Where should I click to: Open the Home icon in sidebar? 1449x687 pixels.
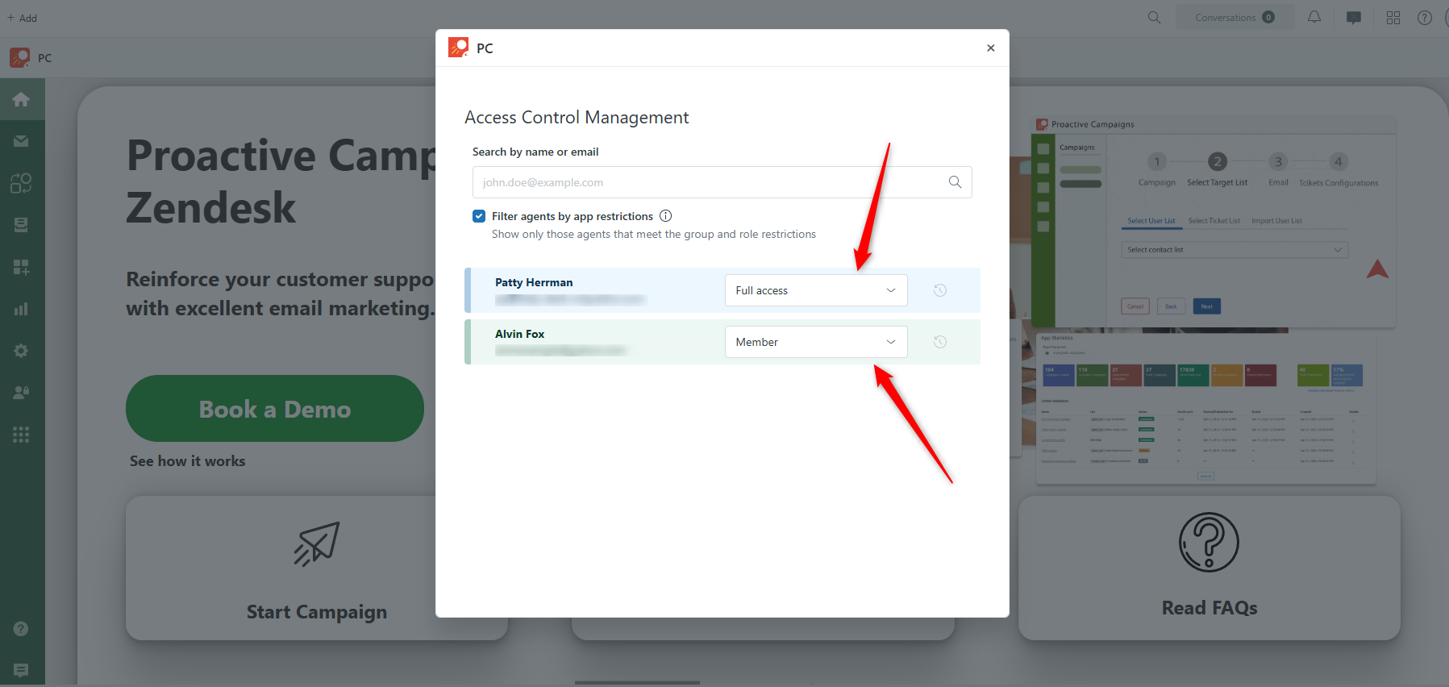click(x=21, y=99)
